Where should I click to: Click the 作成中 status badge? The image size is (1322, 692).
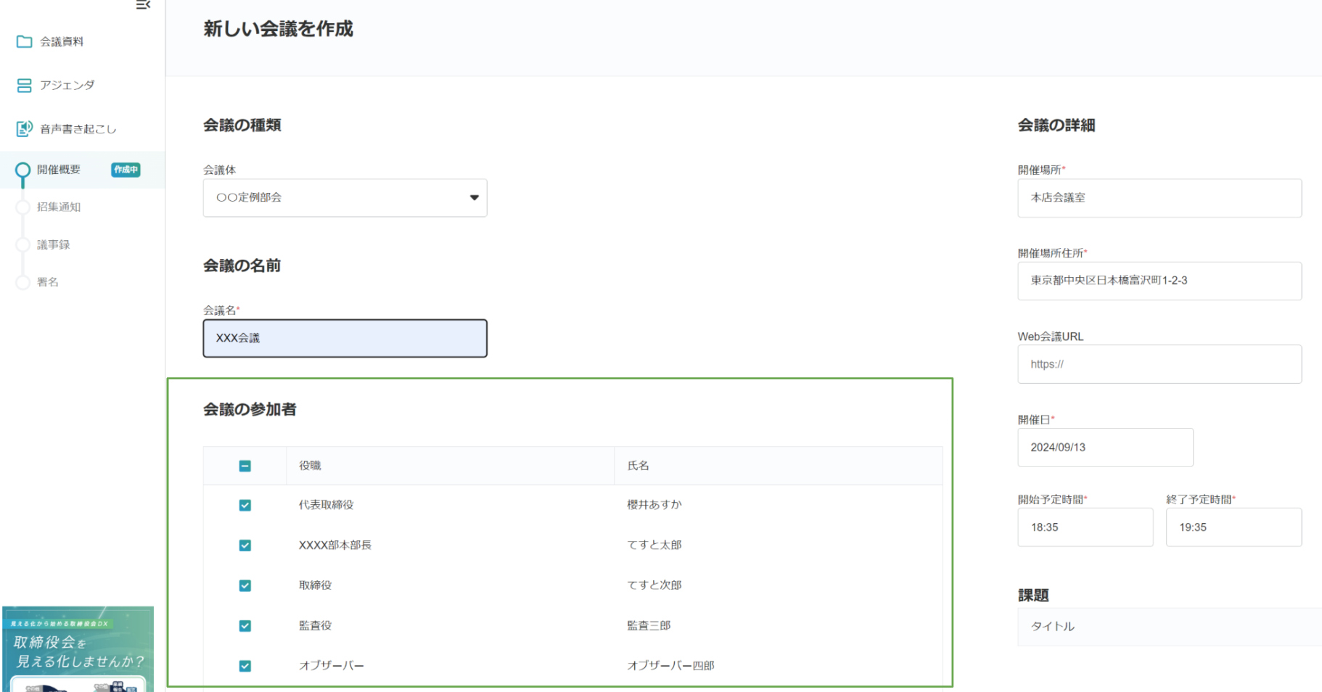126,170
